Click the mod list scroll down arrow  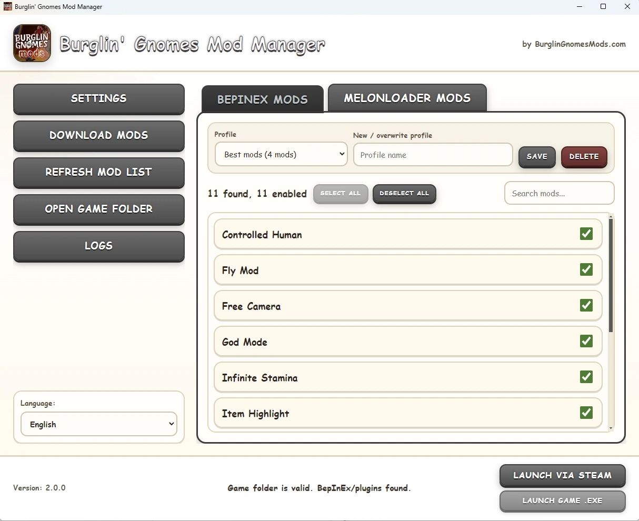pyautogui.click(x=611, y=428)
